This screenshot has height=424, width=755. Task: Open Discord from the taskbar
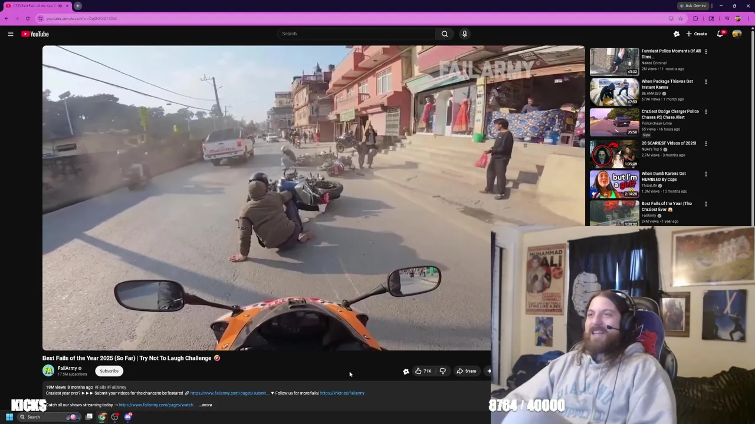[x=128, y=417]
